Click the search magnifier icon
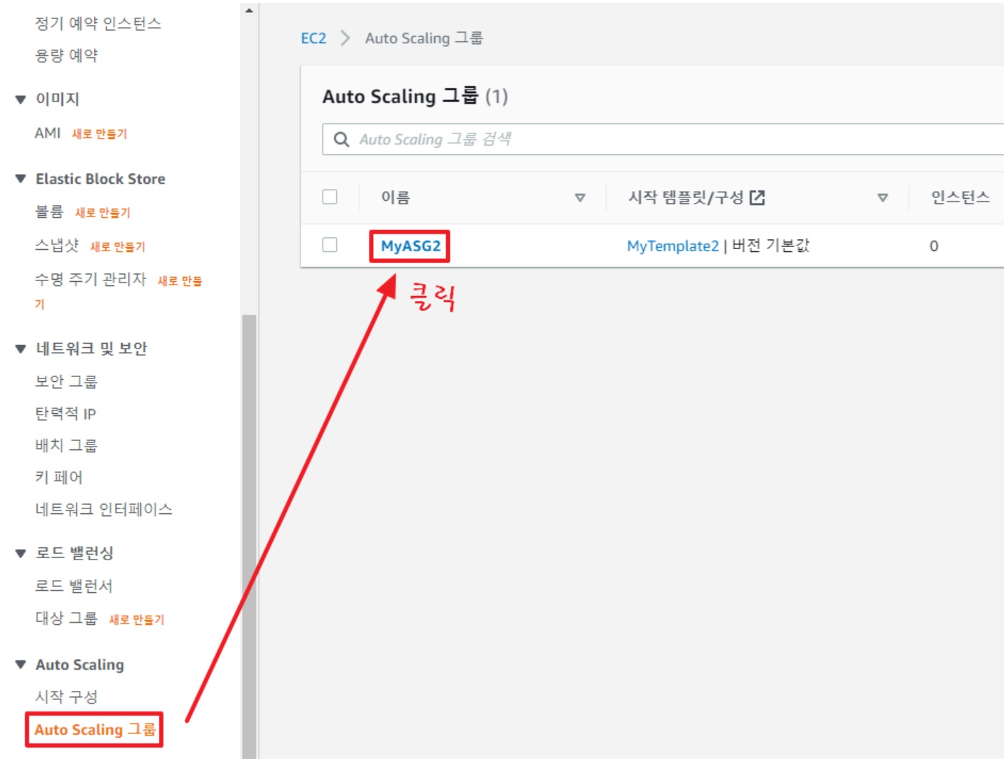This screenshot has width=1004, height=759. pos(341,139)
